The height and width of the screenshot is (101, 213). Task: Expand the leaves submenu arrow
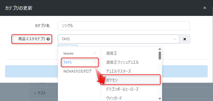[x=95, y=53]
